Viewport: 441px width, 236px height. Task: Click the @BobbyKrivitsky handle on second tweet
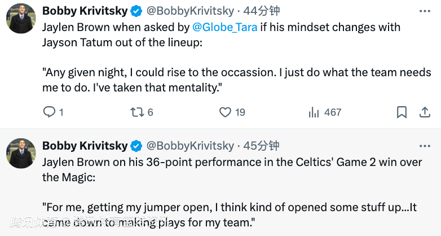190,146
